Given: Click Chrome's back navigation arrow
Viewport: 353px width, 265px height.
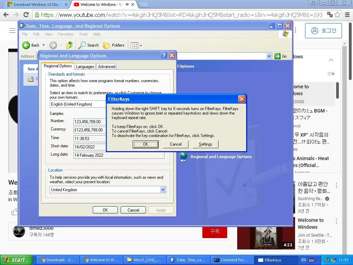Looking at the screenshot, I should pyautogui.click(x=6, y=14).
